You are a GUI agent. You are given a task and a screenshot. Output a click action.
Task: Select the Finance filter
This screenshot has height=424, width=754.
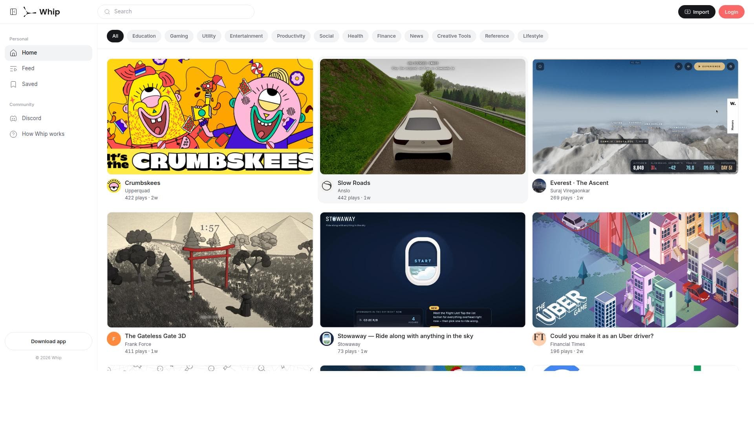(x=386, y=36)
